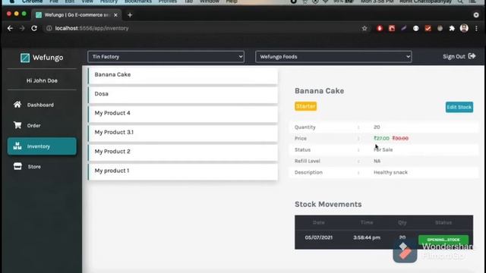
Task: Open Chrome profile avatar
Action: [x=464, y=28]
